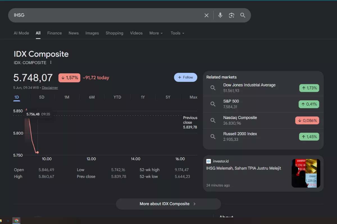
Task: Click the 1,45% change badge for Russell 2000
Action: tap(309, 137)
